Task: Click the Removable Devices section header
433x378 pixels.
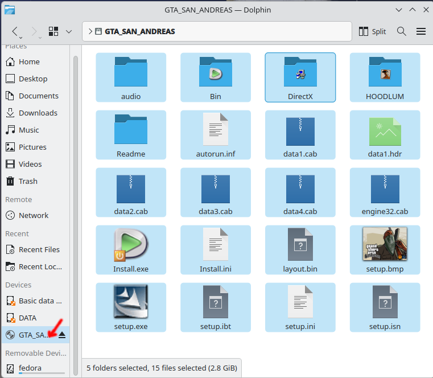Action: tap(36, 353)
